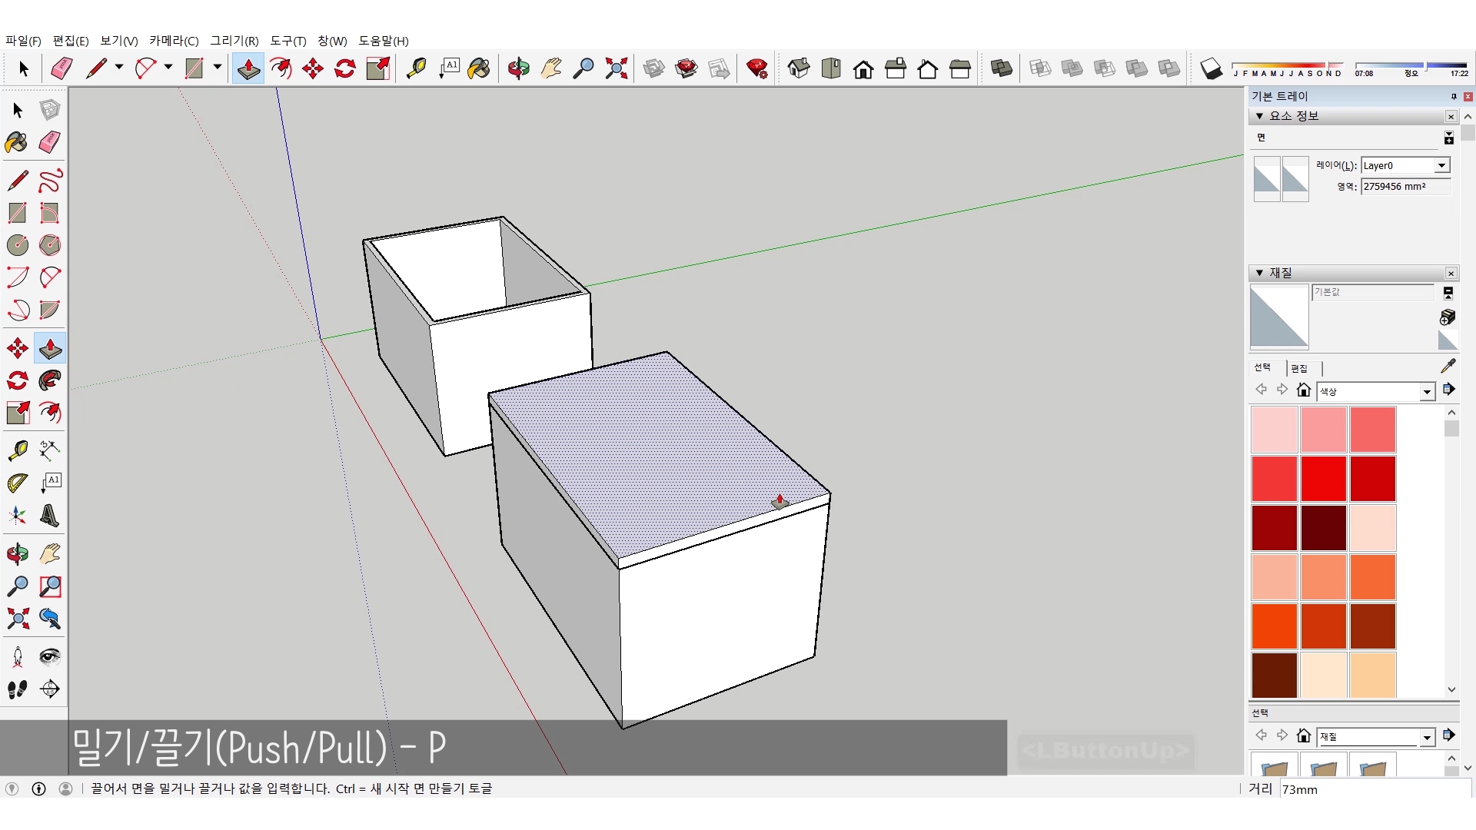Select the Rotate tool in left toolbar

[18, 381]
